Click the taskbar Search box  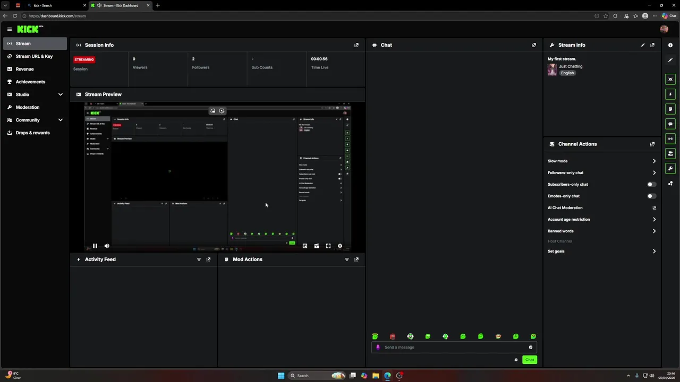tap(318, 376)
